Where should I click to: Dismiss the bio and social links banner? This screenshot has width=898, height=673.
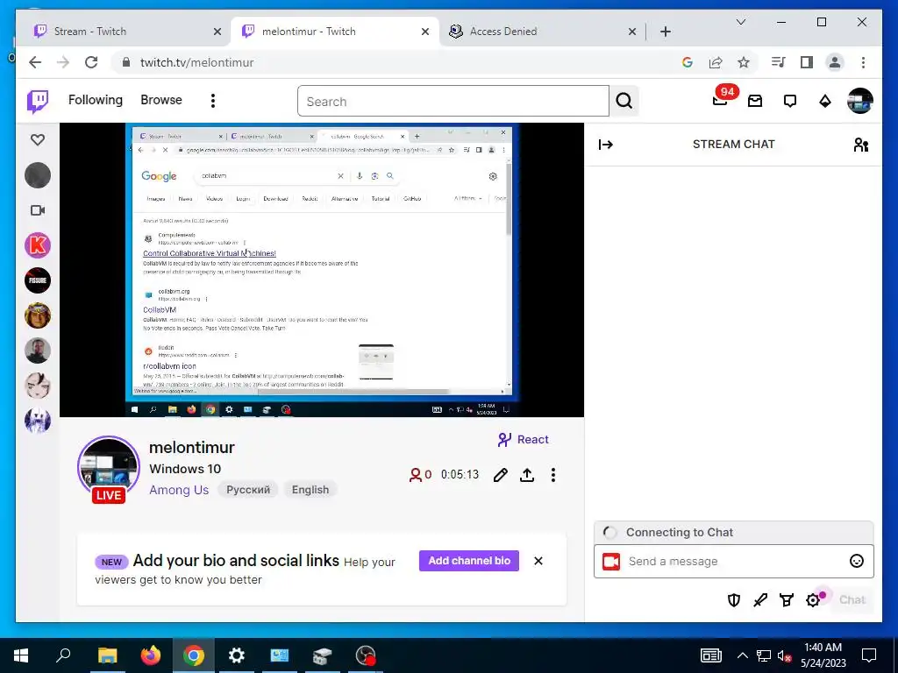point(538,561)
